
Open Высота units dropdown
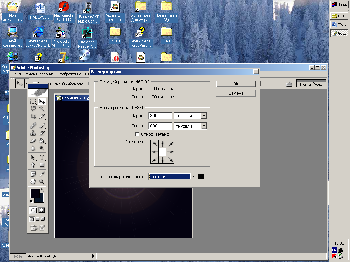click(x=204, y=126)
